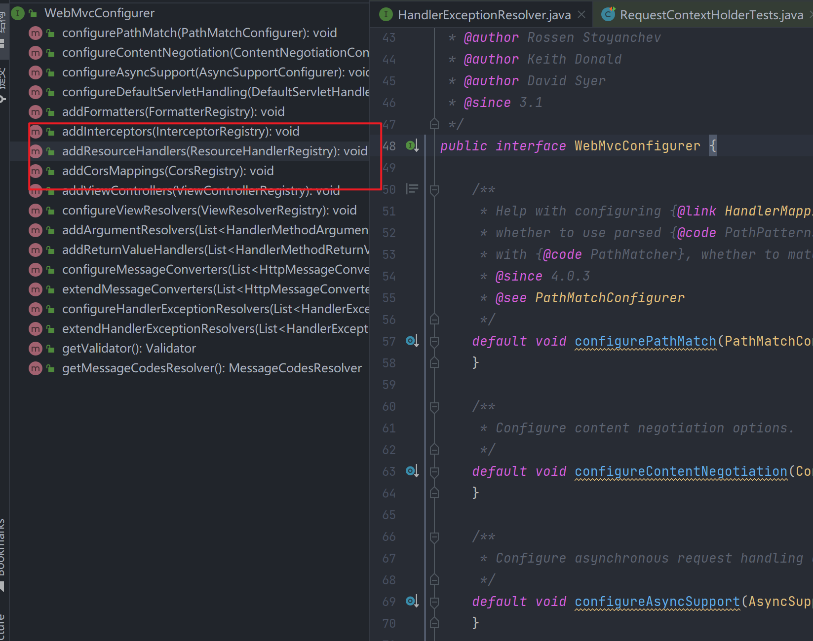Select extendHandlerExceptionResolvers method entry
This screenshot has height=641, width=813.
pos(215,329)
